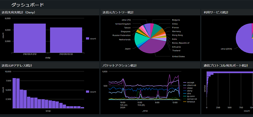253x117 pixels.
Task: Click the count legend in srcip chart
Action: point(91,91)
